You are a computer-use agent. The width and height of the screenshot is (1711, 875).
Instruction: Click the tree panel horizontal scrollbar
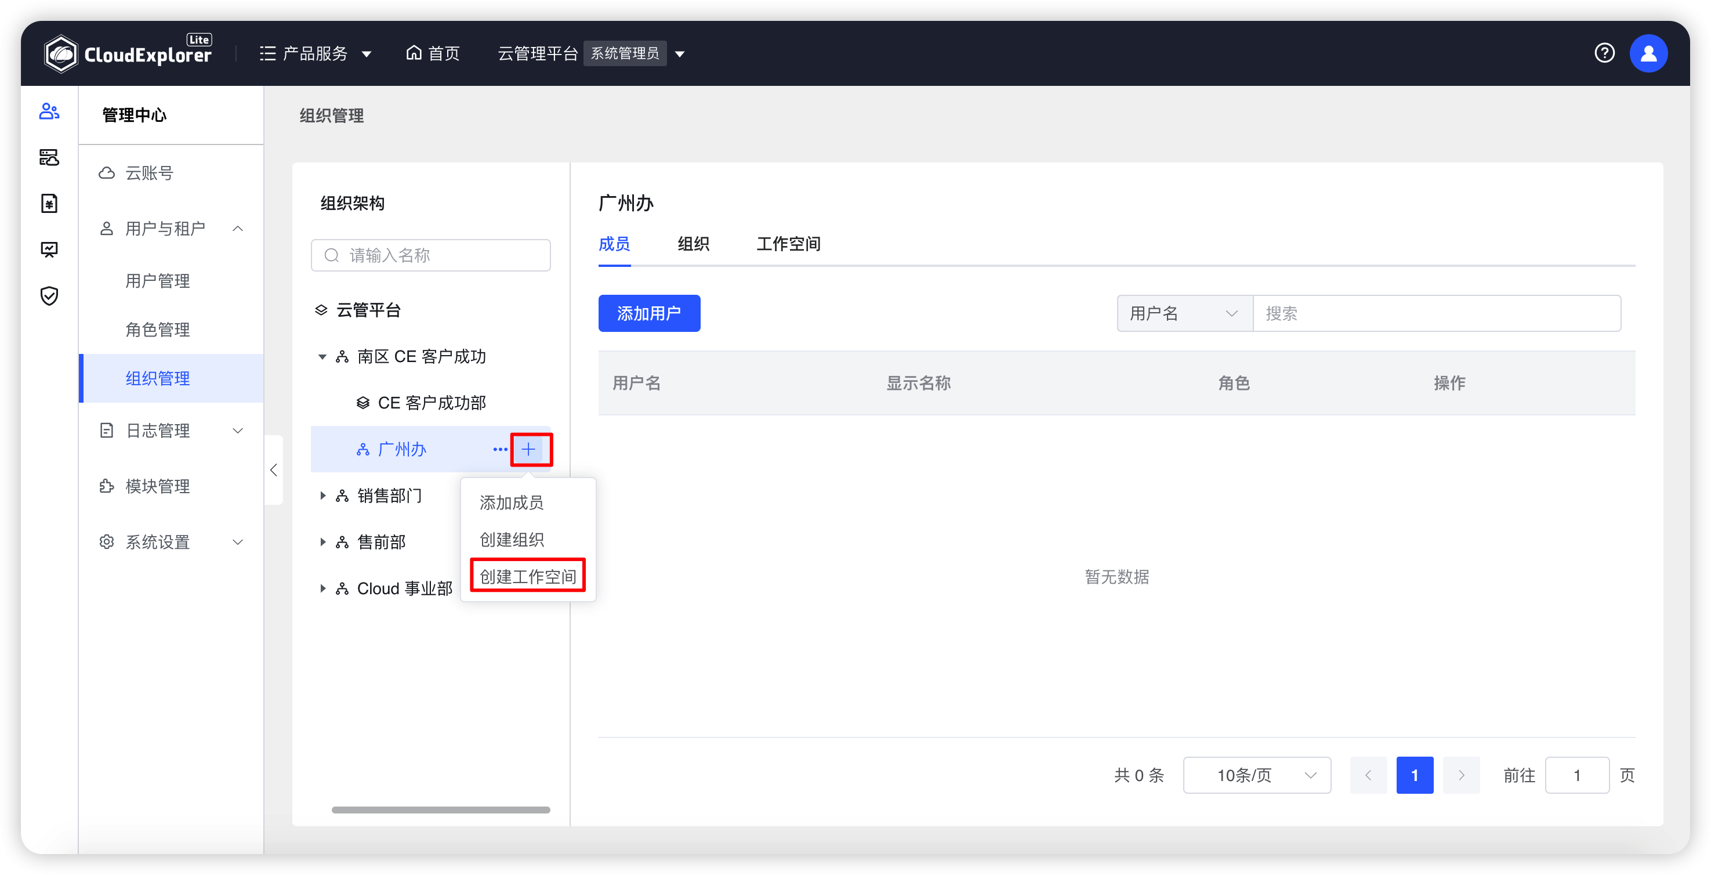point(440,810)
